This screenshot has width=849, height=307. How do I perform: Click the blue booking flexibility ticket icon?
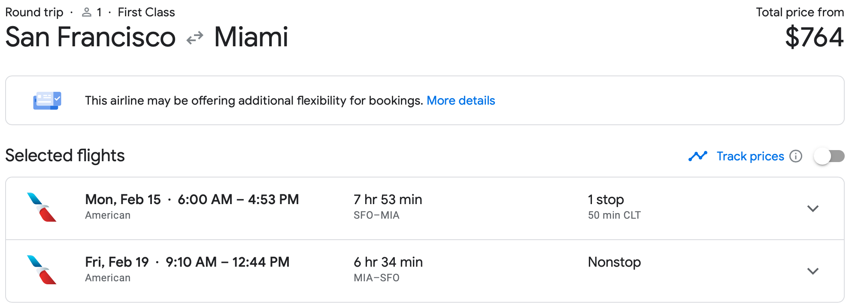47,100
